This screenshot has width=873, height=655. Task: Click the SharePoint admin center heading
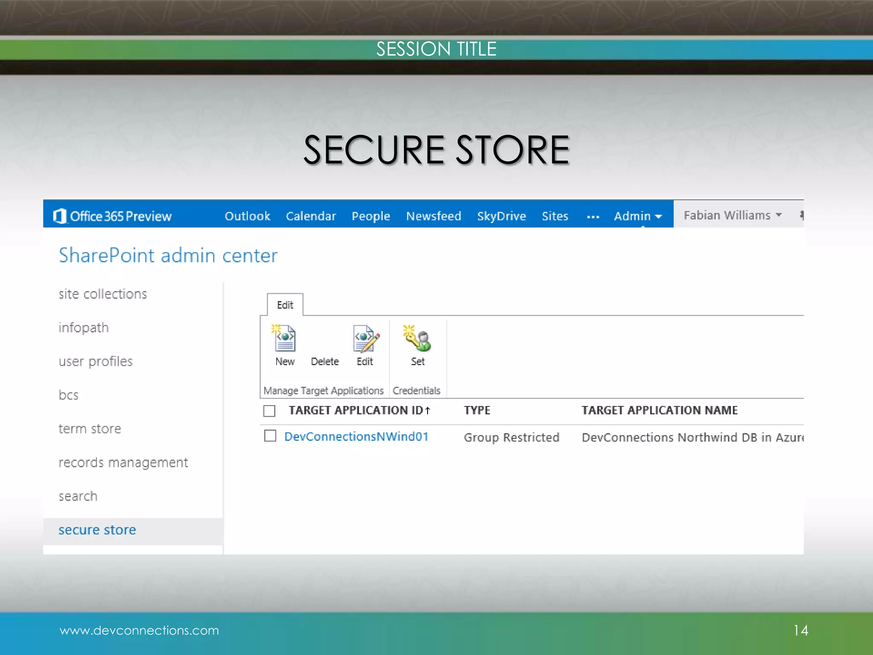(x=168, y=255)
